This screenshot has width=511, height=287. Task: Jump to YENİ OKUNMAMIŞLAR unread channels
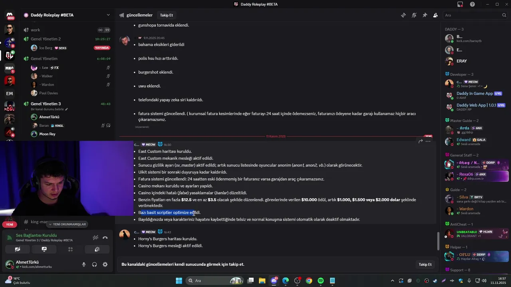[x=66, y=224]
